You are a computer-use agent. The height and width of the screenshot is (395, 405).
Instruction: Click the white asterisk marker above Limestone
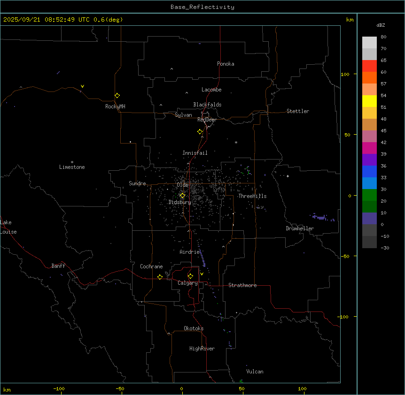tap(72, 161)
